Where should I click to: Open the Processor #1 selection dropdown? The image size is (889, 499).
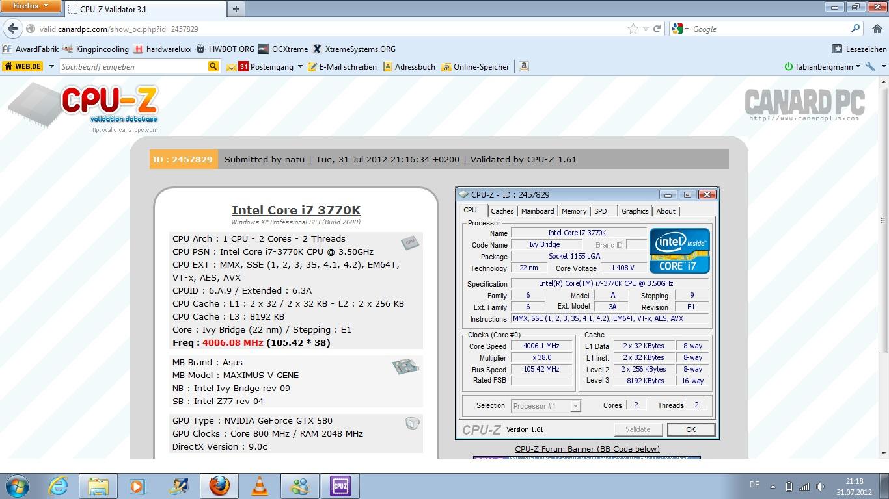pyautogui.click(x=545, y=406)
